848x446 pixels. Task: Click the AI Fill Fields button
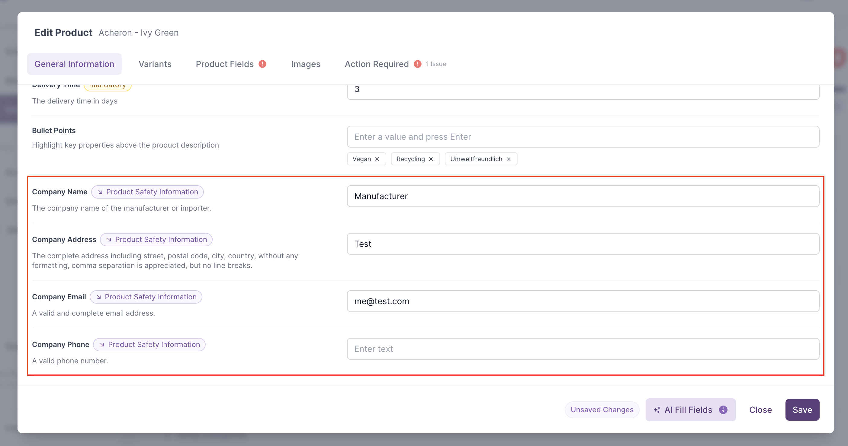coord(691,410)
